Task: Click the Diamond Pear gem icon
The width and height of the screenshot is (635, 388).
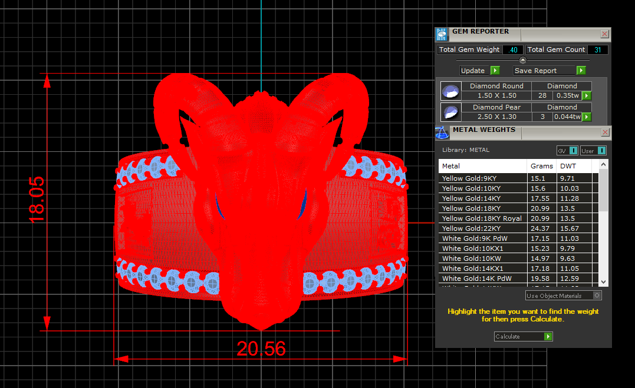Action: 451,111
